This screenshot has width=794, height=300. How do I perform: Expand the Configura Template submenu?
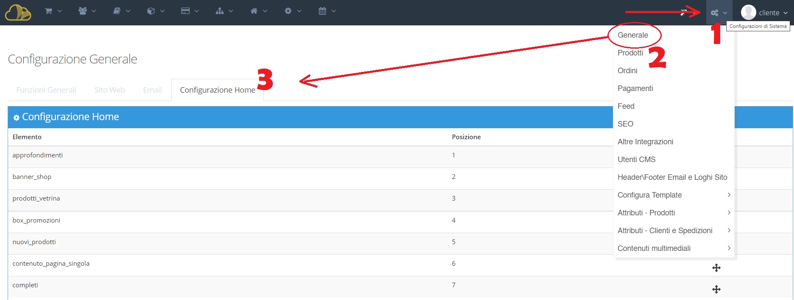pos(674,195)
